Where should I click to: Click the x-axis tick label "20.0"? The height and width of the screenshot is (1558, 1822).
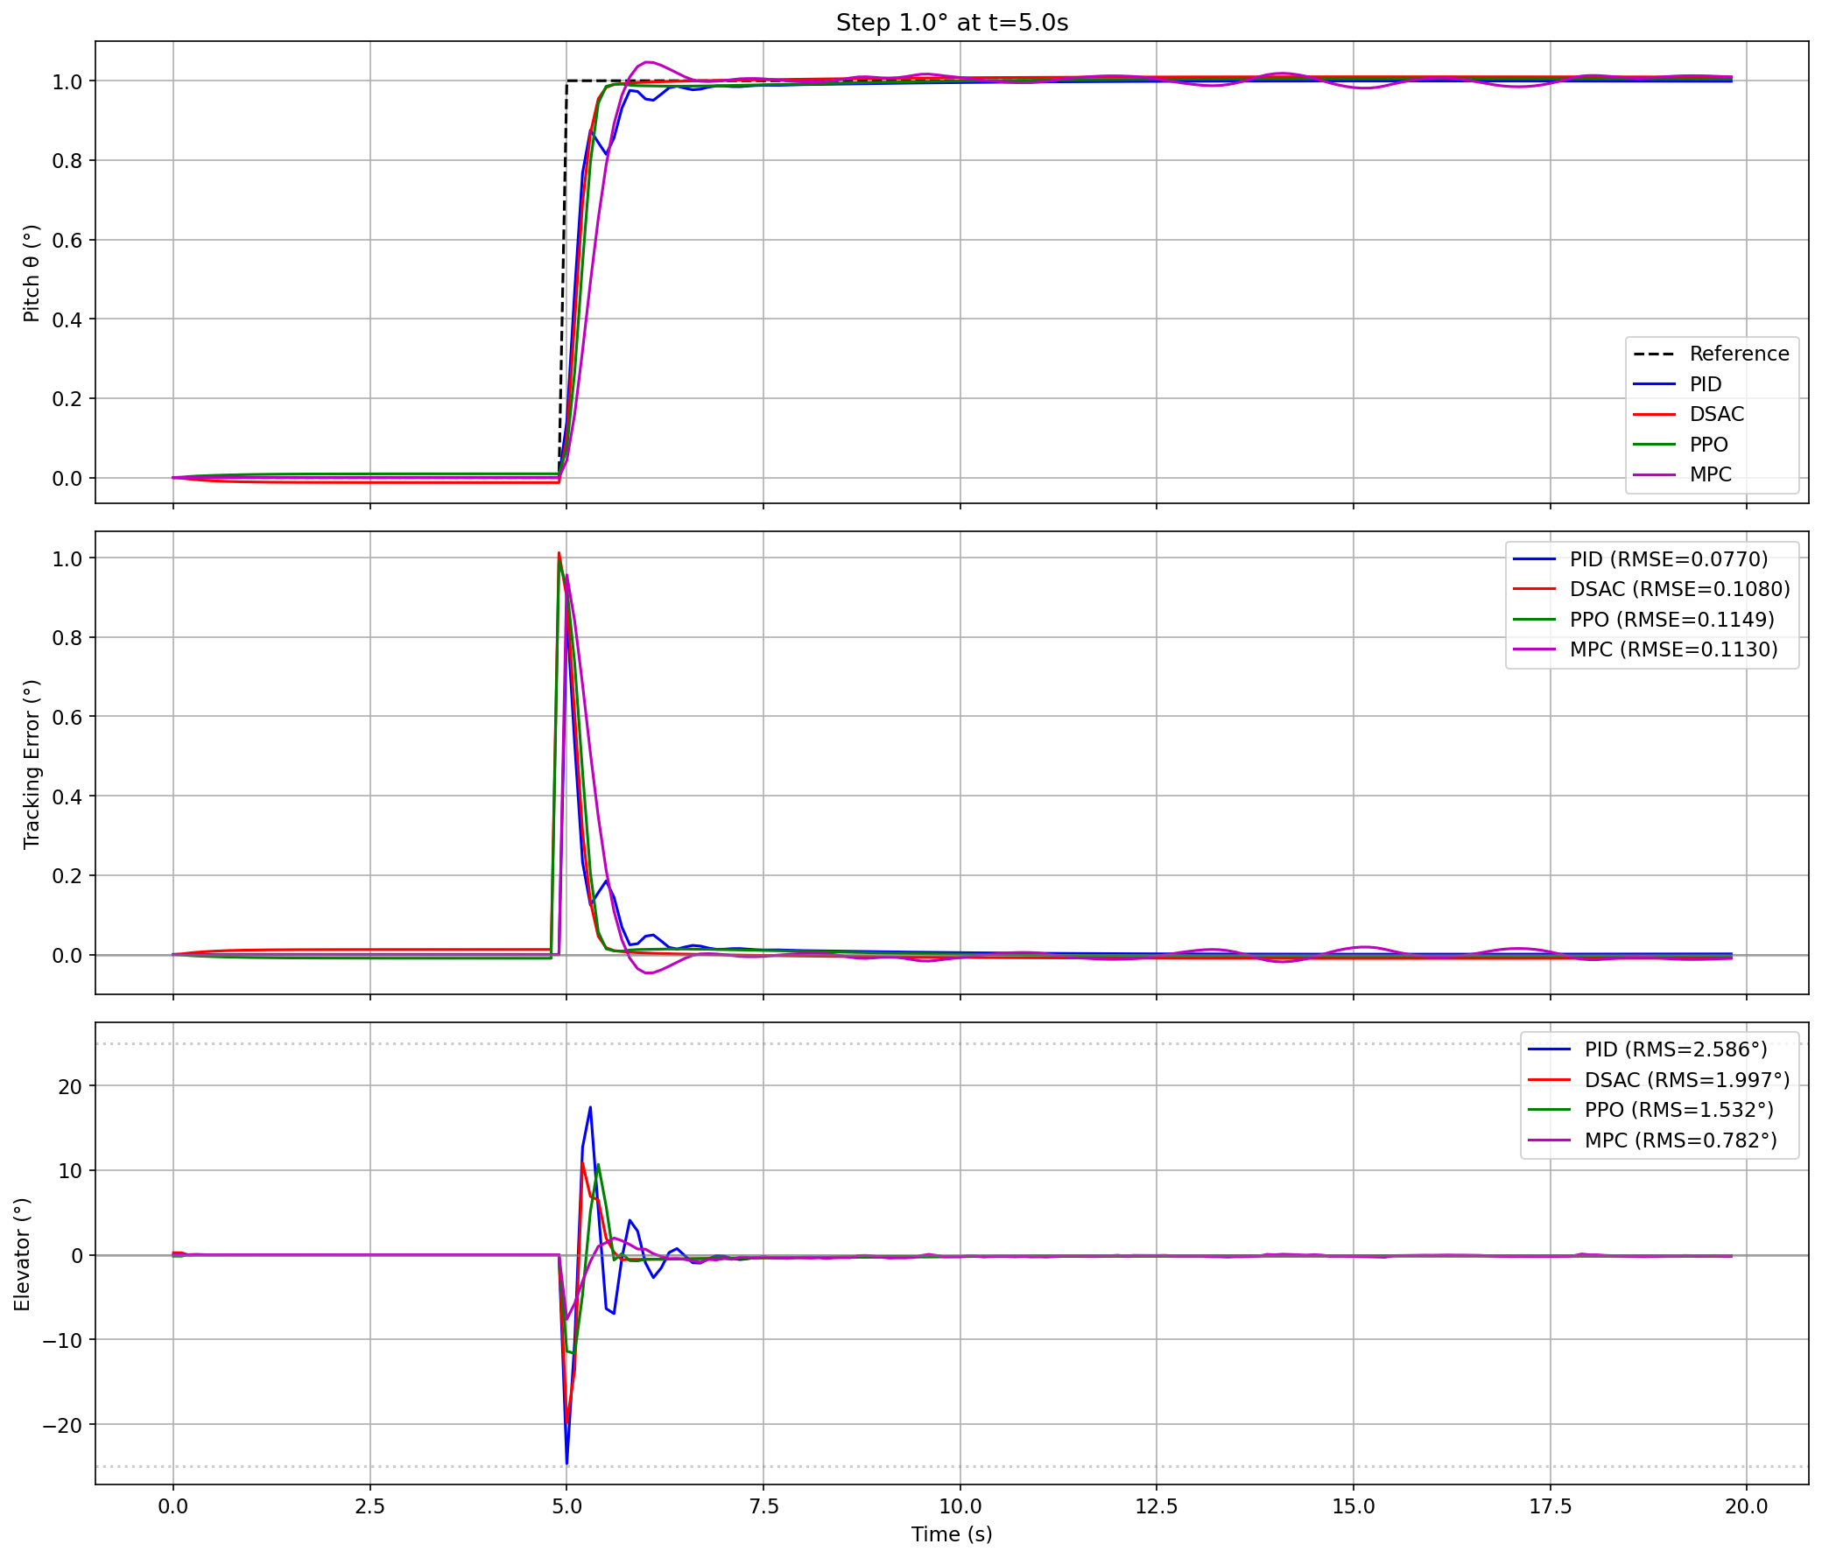(1747, 1506)
